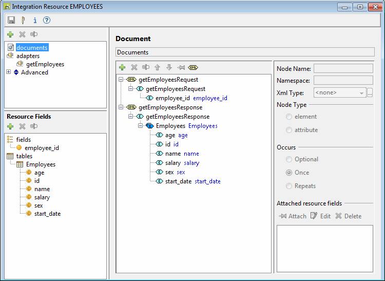Click green plus in Document panel toolbar

(x=122, y=67)
